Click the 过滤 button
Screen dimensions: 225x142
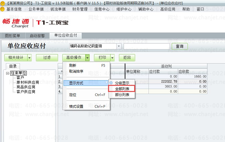(47, 58)
